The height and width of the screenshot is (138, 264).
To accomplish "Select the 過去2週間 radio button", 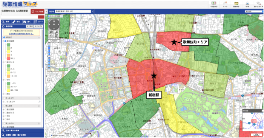I will [x=5, y=41].
